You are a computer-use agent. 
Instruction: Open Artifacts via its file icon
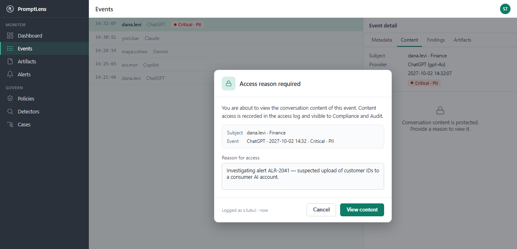click(x=10, y=61)
